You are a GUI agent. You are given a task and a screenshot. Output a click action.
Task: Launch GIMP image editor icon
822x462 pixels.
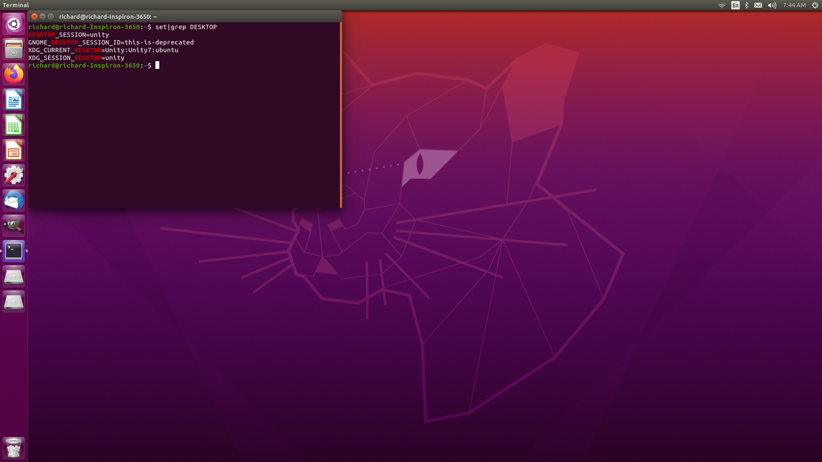[13, 225]
